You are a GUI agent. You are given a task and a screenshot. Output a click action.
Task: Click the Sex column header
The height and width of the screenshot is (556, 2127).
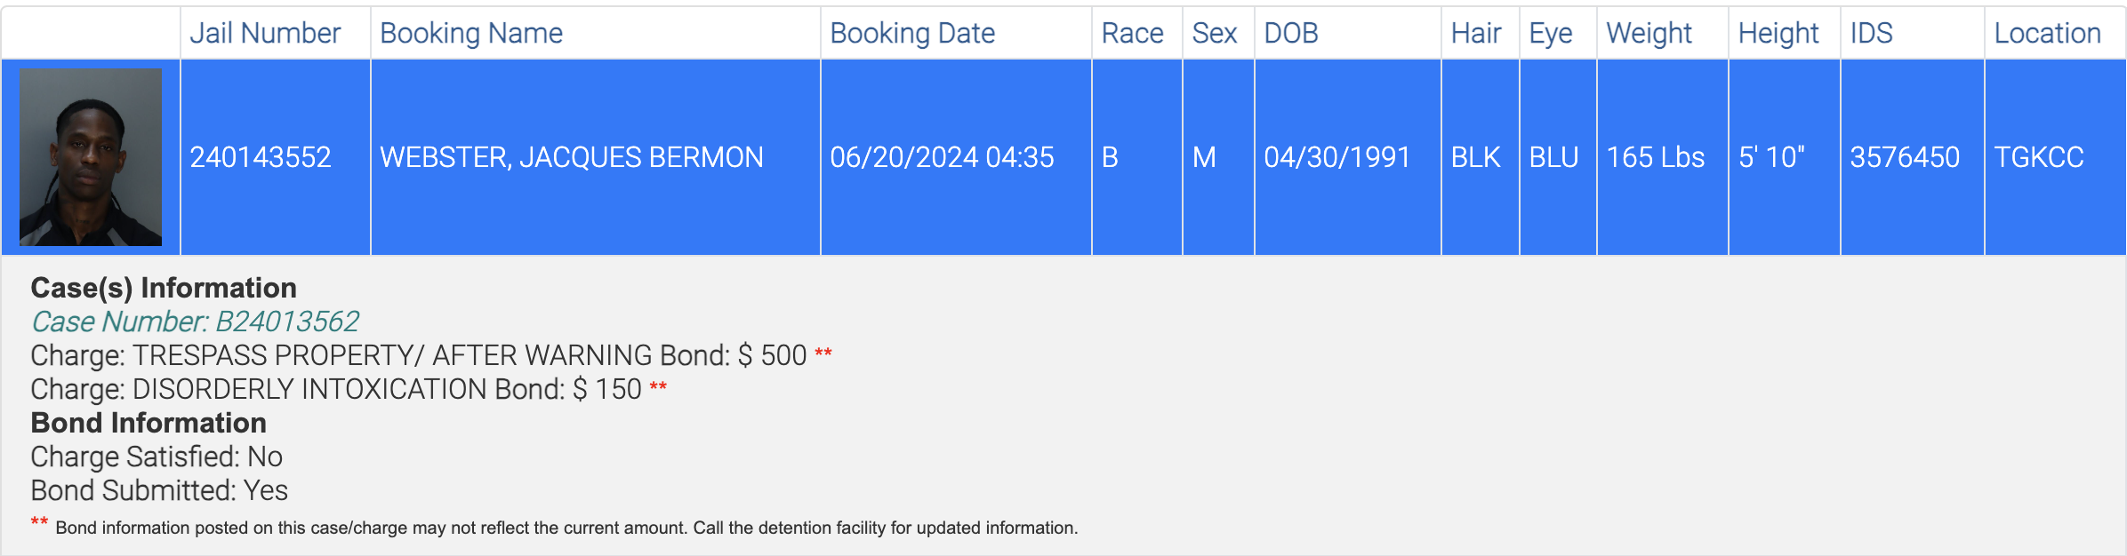coord(1214,33)
